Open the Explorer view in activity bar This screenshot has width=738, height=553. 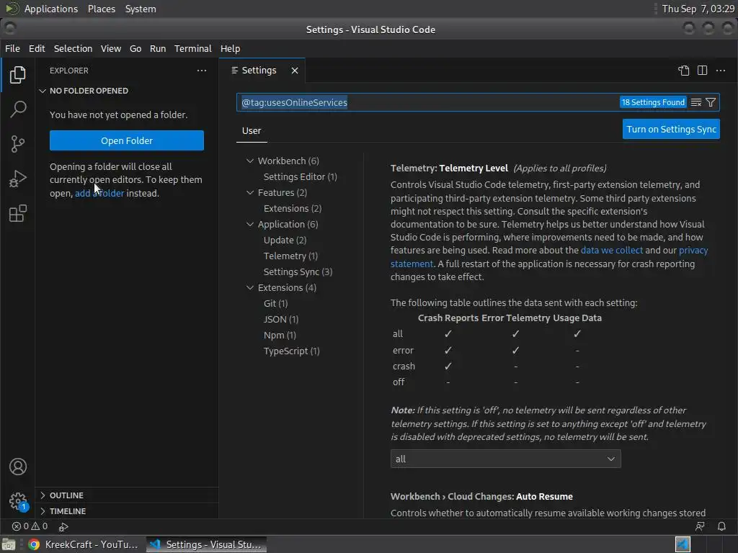(x=17, y=74)
